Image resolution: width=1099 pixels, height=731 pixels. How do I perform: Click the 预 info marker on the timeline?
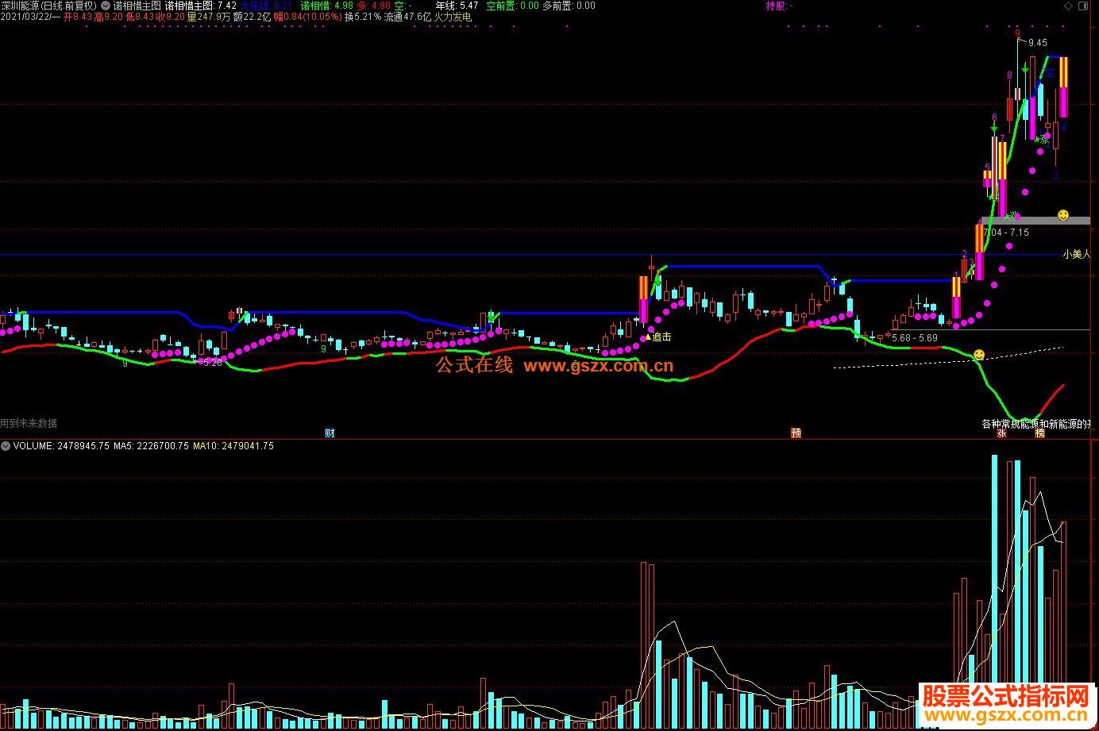pos(796,433)
